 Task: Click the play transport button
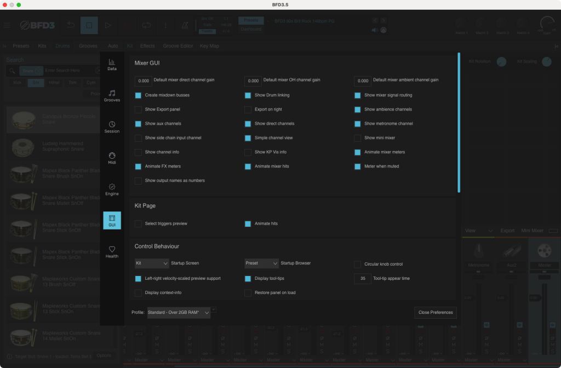point(108,25)
